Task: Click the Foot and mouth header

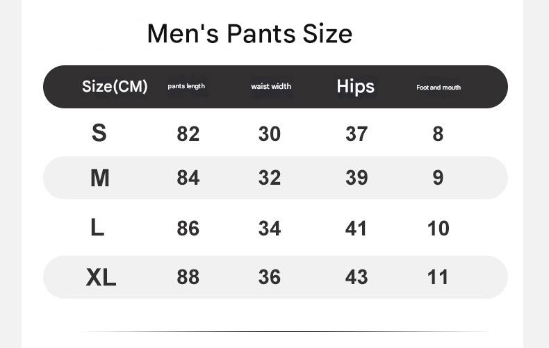Action: [x=439, y=88]
